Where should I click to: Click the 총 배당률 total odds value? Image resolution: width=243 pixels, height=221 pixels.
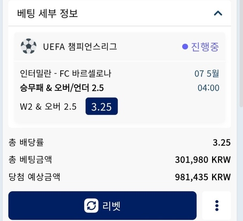[221, 142]
